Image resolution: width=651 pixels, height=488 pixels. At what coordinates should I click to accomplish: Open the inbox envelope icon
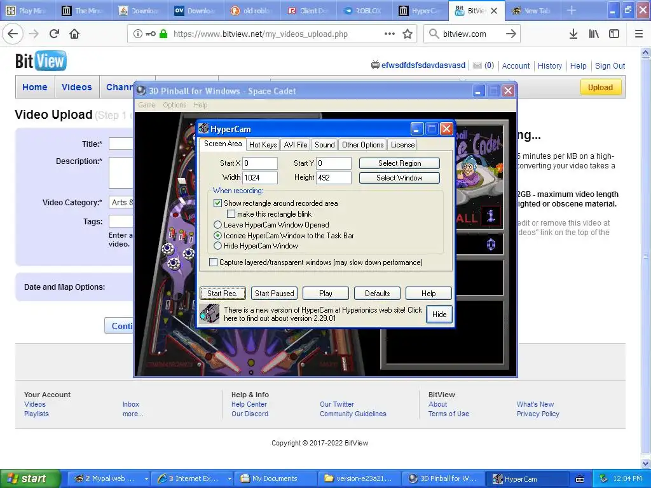point(477,65)
